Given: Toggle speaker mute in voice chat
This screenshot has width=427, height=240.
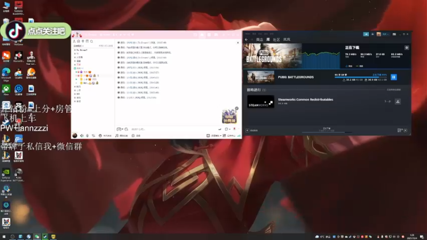Looking at the screenshot, I should point(82,135).
